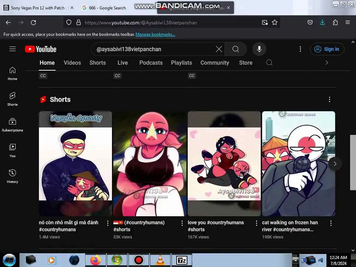
Task: Open the love you countryhumans thumbnail
Action: [x=224, y=163]
